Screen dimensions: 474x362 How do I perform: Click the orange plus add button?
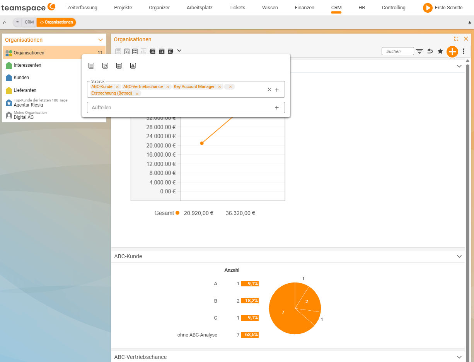pyautogui.click(x=452, y=51)
